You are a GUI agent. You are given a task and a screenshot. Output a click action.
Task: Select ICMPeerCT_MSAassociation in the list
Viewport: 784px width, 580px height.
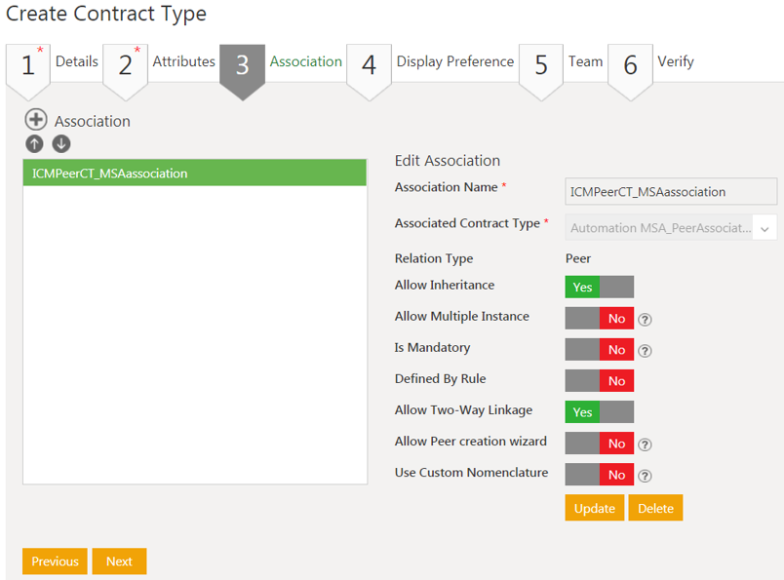tap(194, 174)
